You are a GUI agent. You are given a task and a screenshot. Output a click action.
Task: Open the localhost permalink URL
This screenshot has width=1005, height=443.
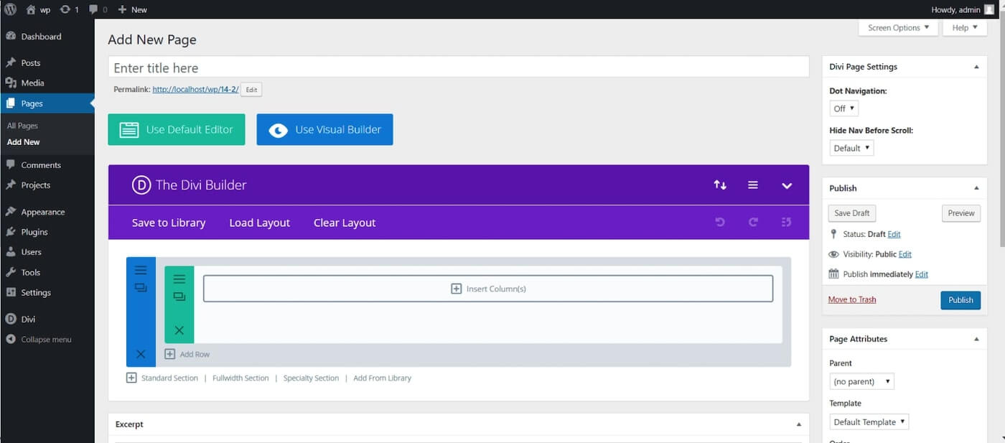click(x=195, y=90)
